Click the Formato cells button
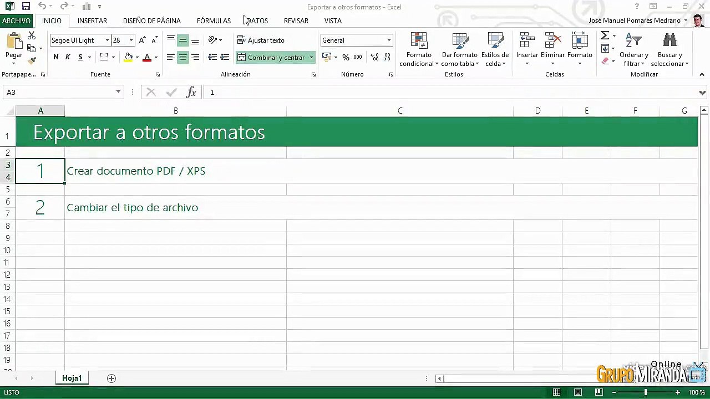This screenshot has width=710, height=399. 580,49
